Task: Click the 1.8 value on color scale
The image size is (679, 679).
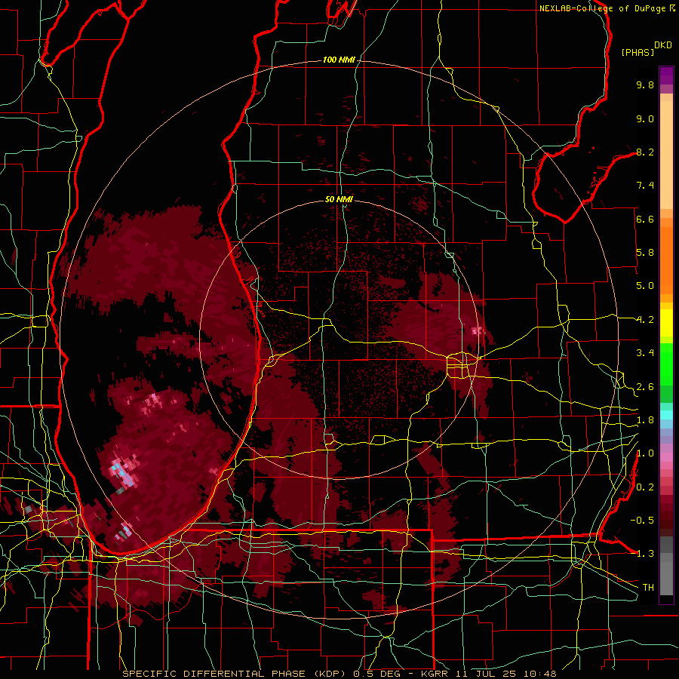Action: pos(645,420)
